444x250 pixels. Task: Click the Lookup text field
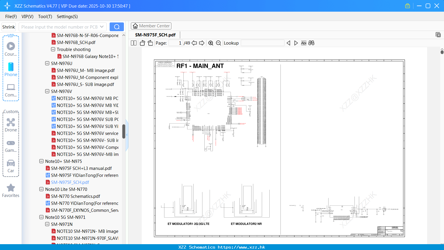pos(263,43)
